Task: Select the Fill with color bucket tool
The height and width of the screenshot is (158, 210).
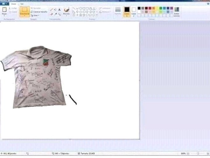Action: point(55,10)
